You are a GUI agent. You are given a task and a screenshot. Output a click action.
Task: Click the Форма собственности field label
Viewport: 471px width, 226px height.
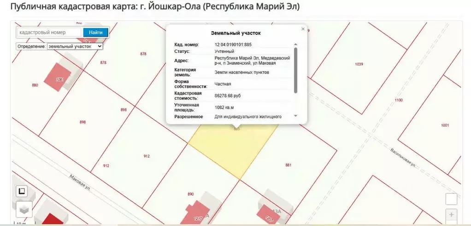[191, 84]
